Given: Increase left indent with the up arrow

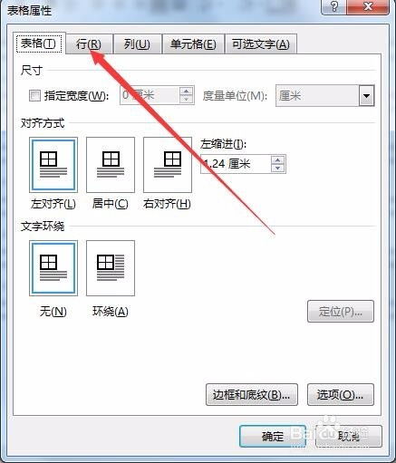Looking at the screenshot, I should [278, 159].
